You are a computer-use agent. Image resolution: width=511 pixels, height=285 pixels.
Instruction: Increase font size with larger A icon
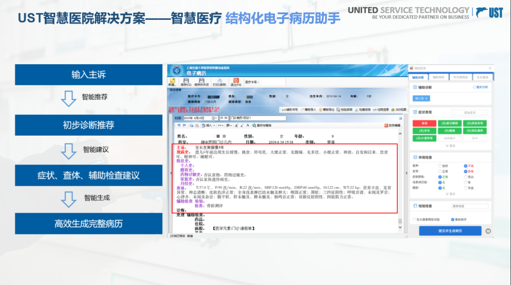[236, 125]
